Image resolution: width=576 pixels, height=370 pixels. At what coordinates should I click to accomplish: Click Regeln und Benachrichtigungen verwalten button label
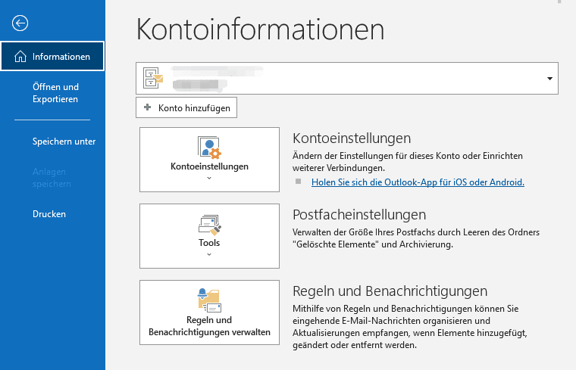coord(209,326)
